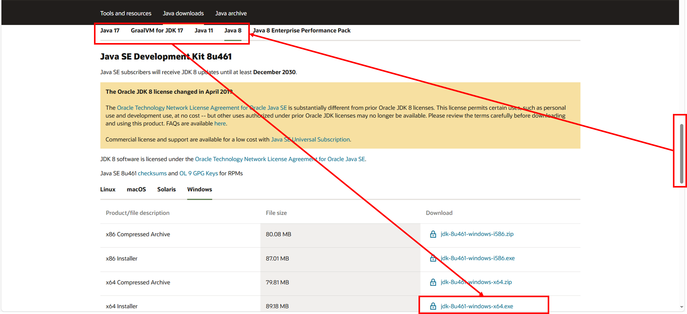Open OL 9 GPG Keys link
Viewport: 687px width, 314px height.
point(199,173)
